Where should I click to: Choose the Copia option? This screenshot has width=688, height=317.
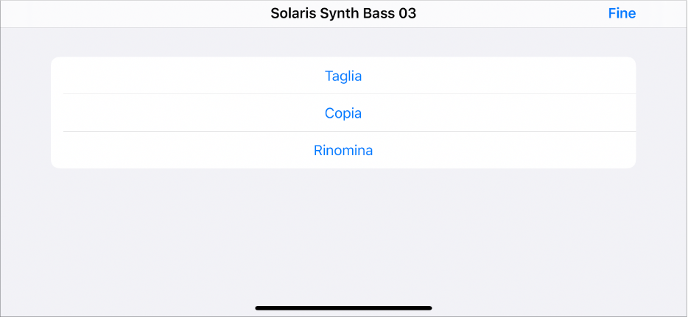[x=343, y=113]
